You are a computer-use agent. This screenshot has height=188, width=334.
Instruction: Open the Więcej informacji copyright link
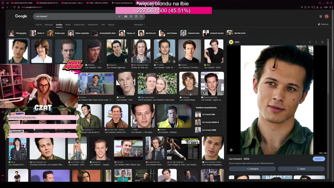click(267, 163)
